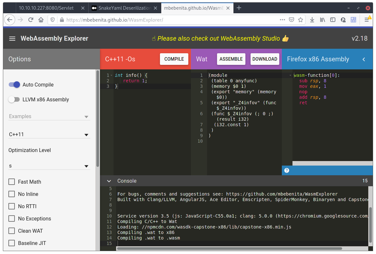Open the Examples dropdown
The image size is (376, 254).
(x=49, y=117)
